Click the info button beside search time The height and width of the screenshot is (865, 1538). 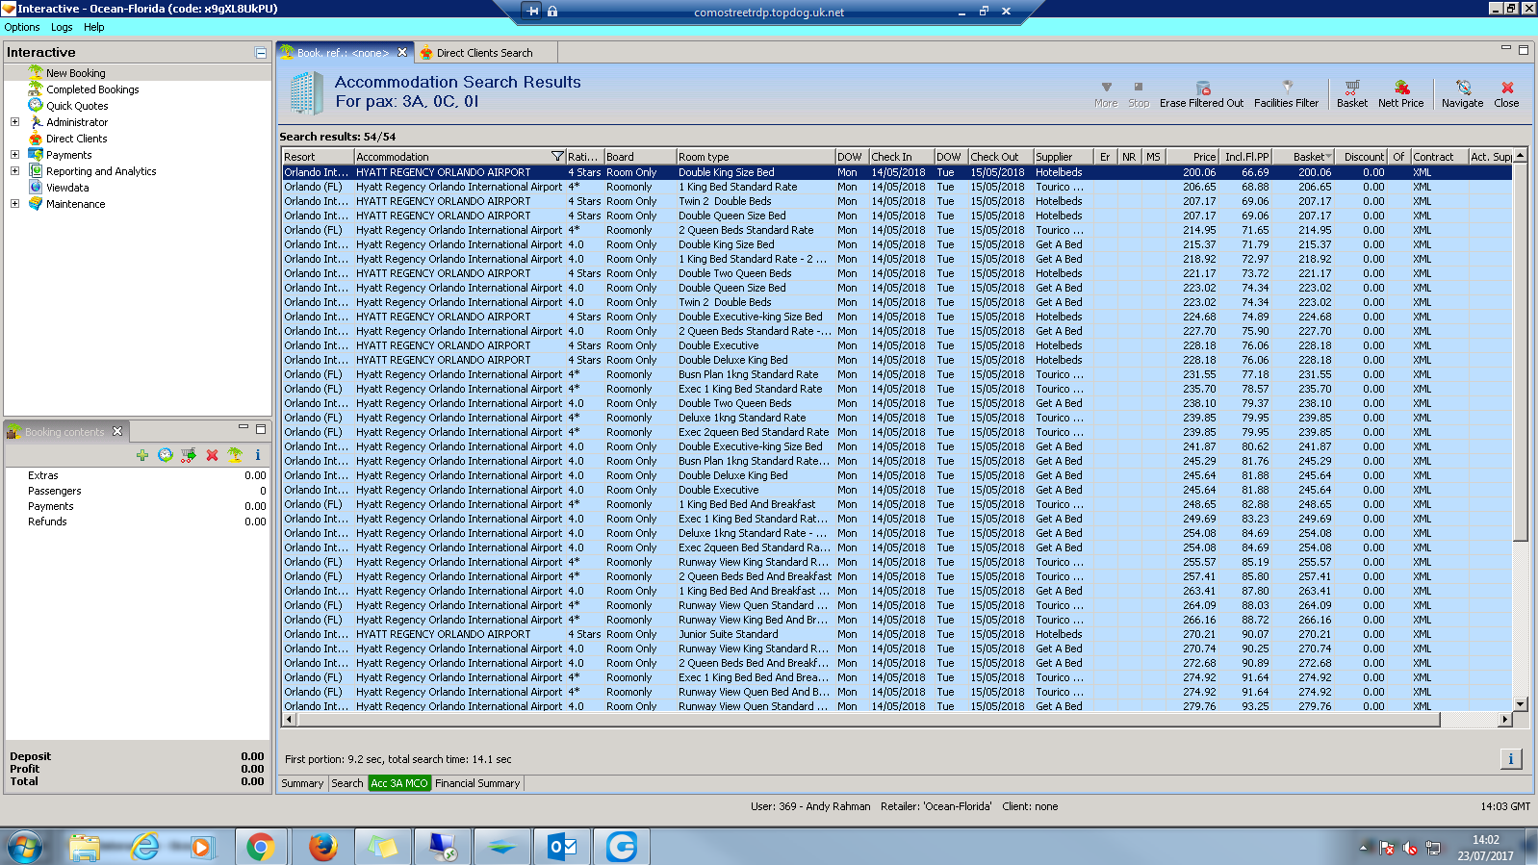pos(1510,759)
